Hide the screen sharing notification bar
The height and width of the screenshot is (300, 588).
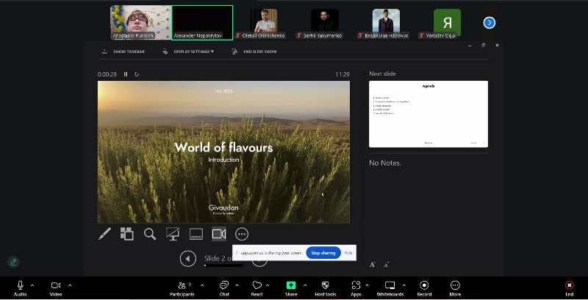[348, 253]
